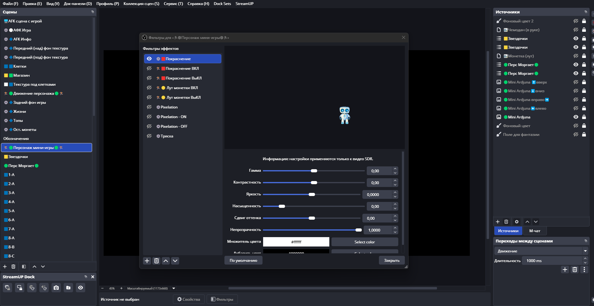
Task: Increase the Гамма value with up arrow
Action: point(395,169)
